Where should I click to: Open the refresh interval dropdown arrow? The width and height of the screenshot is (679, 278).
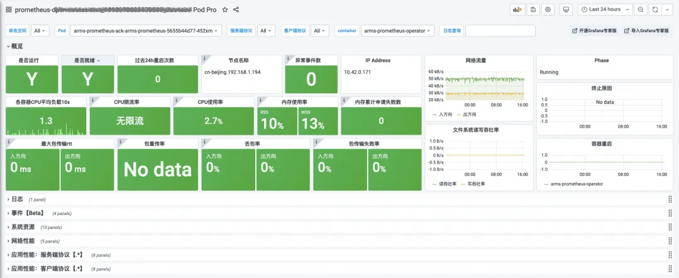[x=667, y=9]
